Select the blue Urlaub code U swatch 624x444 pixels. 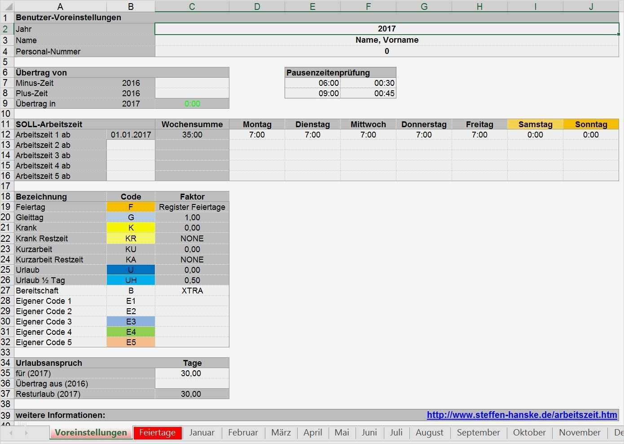131,270
